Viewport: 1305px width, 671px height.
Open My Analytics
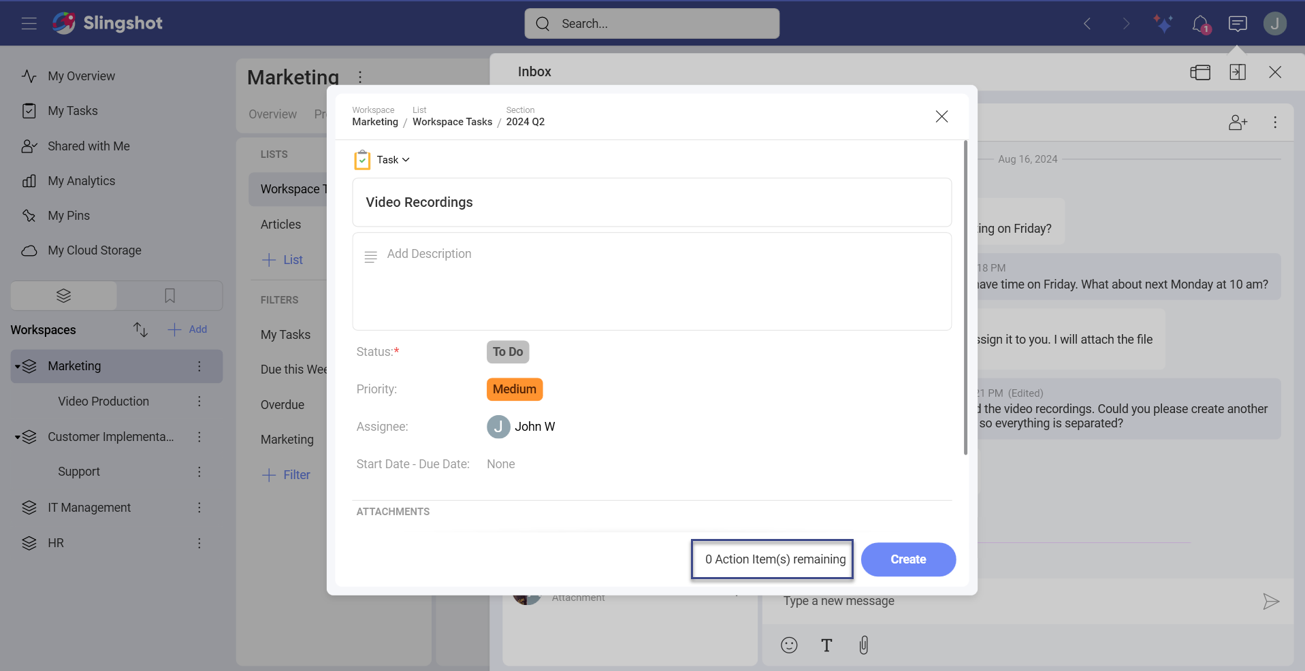coord(82,181)
